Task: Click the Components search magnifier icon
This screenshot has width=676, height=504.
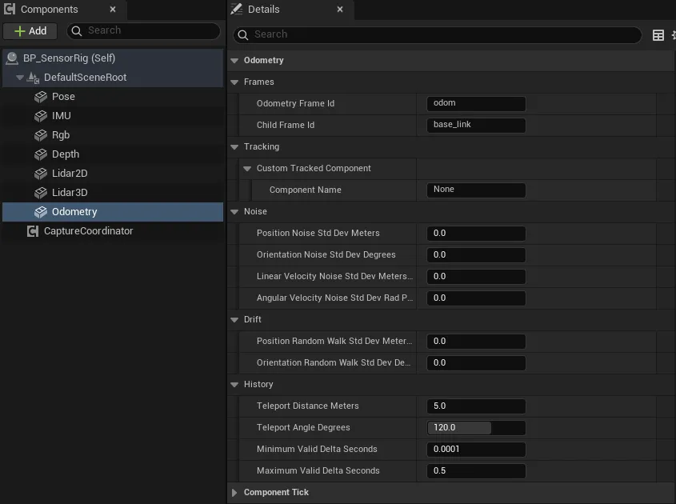Action: point(76,30)
